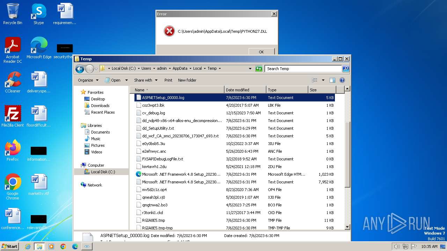Image resolution: width=447 pixels, height=251 pixels.
Task: Sort by the Name column header
Action: click(x=177, y=90)
